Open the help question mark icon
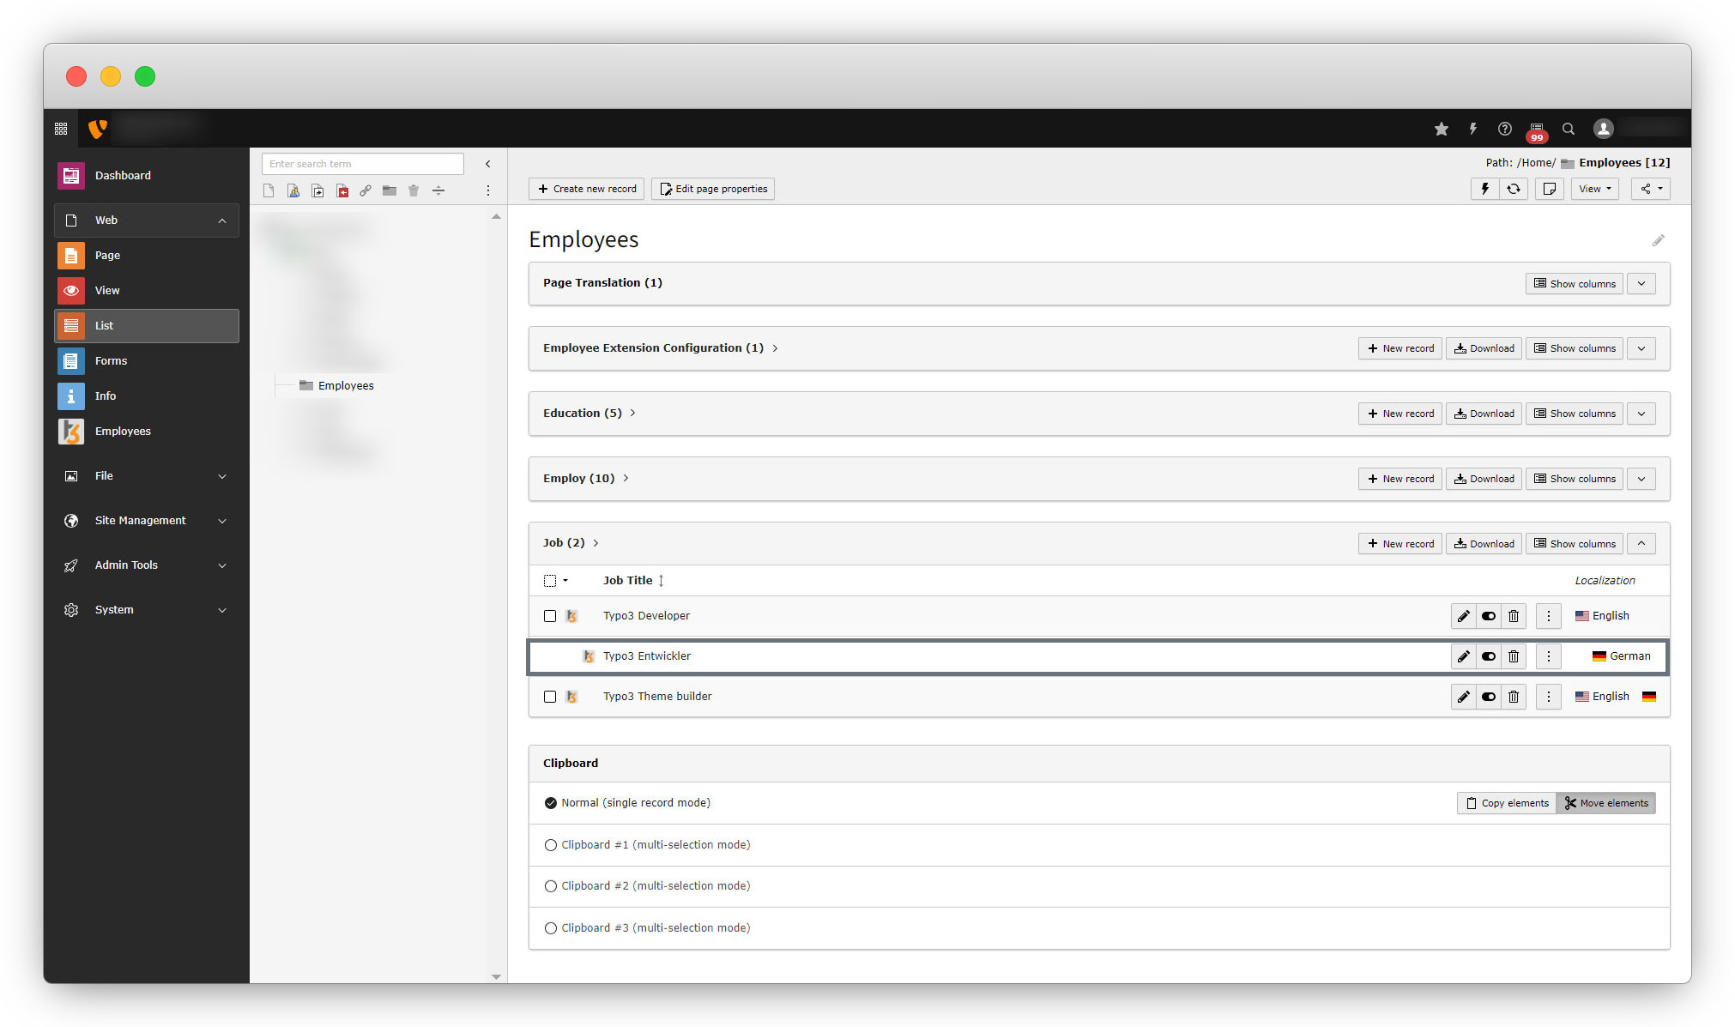 (x=1505, y=129)
